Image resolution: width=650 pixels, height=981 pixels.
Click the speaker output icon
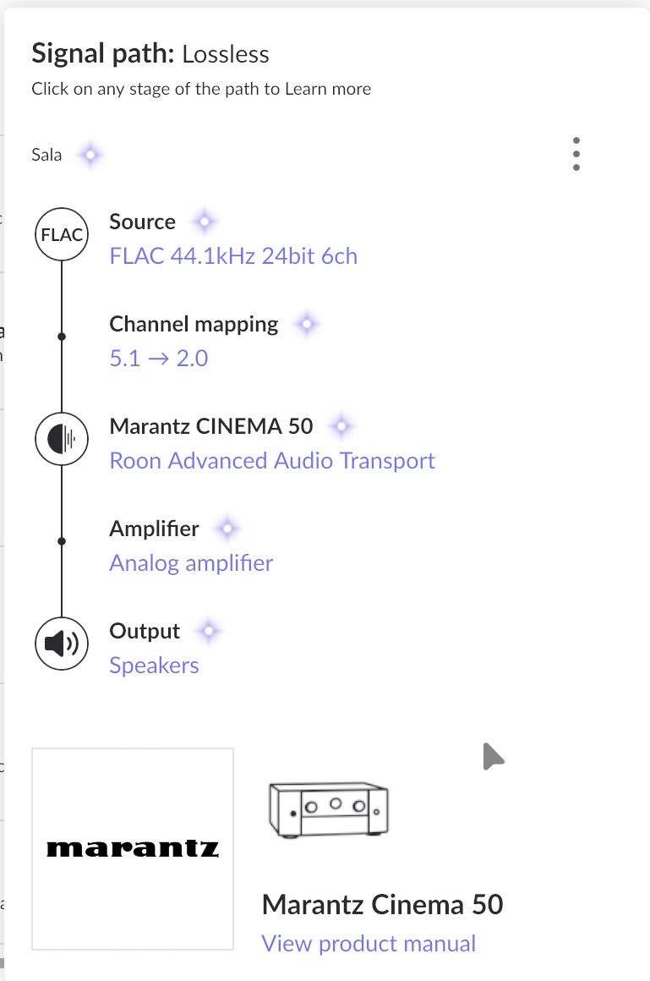(x=62, y=644)
